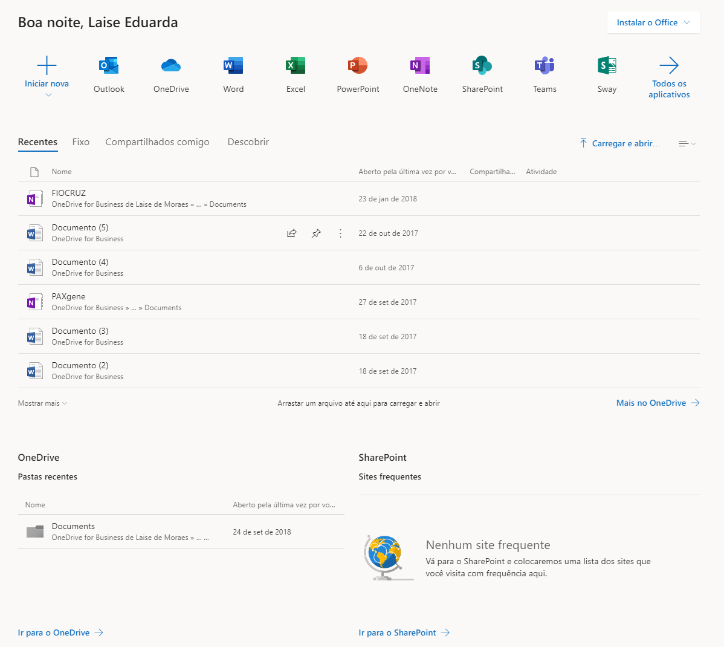Launch the Word app icon
Image resolution: width=724 pixels, height=647 pixels.
coord(233,66)
